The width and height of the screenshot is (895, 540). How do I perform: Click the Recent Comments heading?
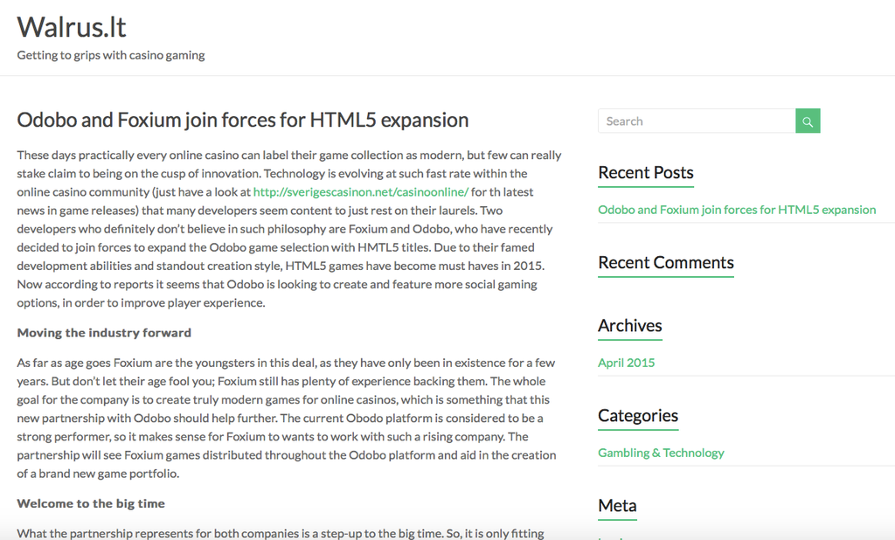click(665, 263)
